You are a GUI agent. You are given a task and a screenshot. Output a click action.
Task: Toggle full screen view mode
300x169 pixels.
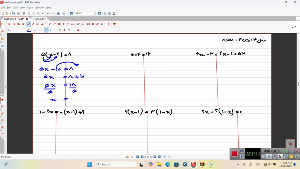pos(114,13)
